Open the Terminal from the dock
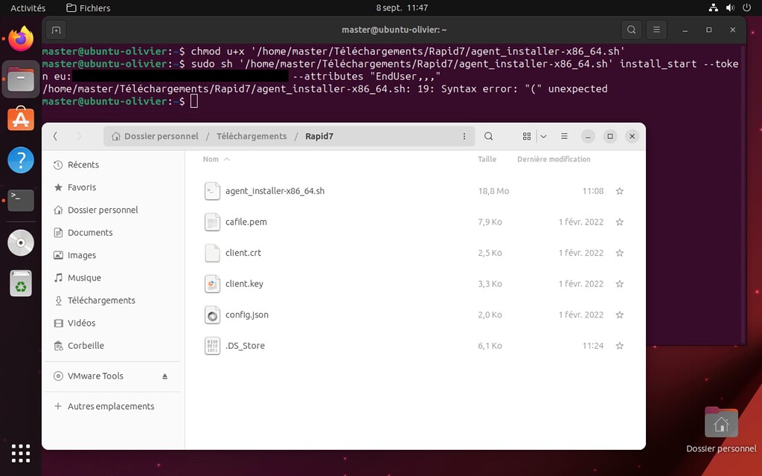 pos(20,199)
